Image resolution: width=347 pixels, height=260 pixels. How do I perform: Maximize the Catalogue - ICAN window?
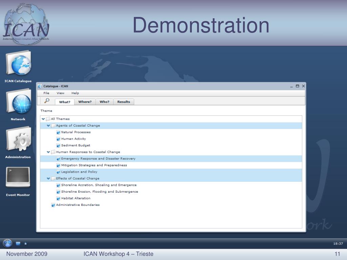297,86
